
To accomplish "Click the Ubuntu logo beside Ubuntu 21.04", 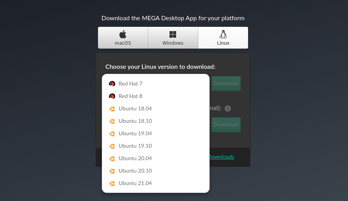I will click(x=112, y=183).
